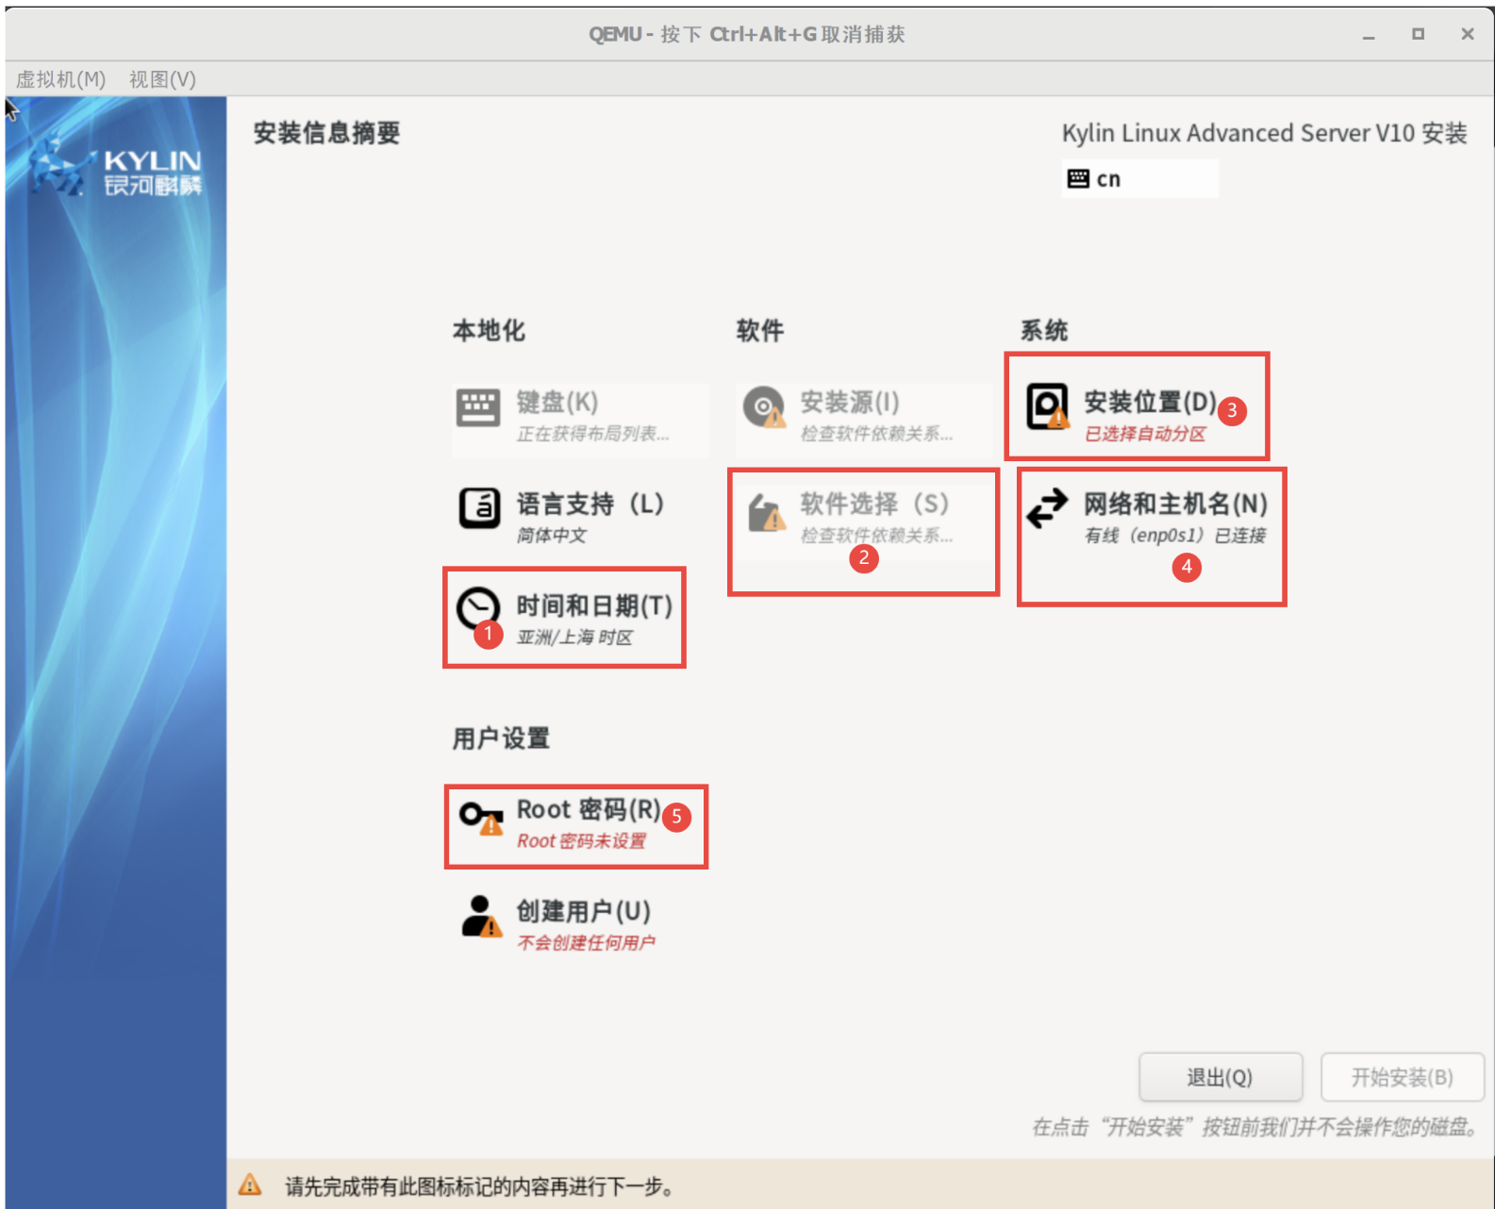This screenshot has height=1209, width=1495.
Task: Open the clock icon for 时间和日期
Action: pyautogui.click(x=478, y=608)
